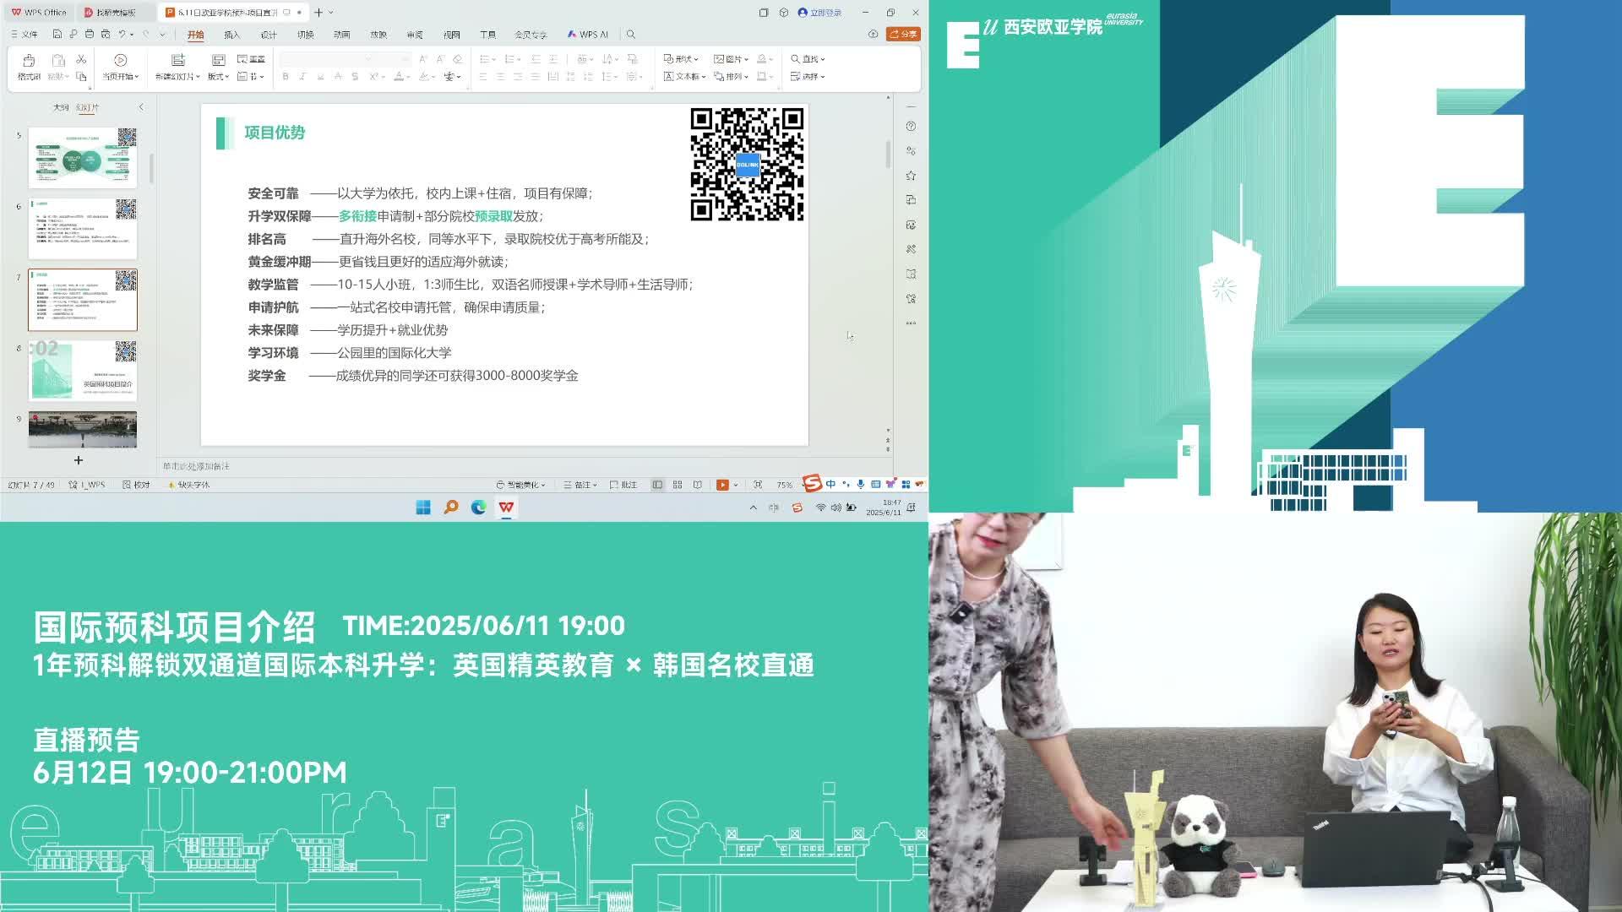The width and height of the screenshot is (1622, 912).
Task: Toggle Bold formatting button
Action: pos(286,77)
